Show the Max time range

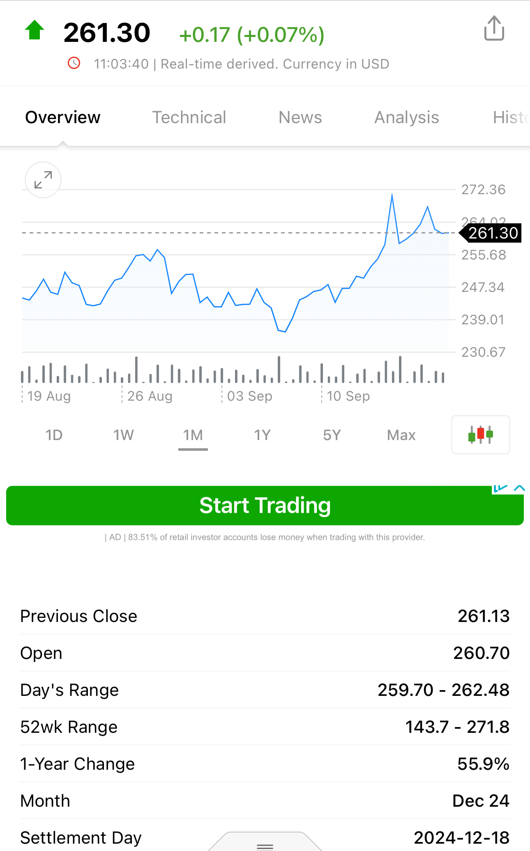point(401,435)
